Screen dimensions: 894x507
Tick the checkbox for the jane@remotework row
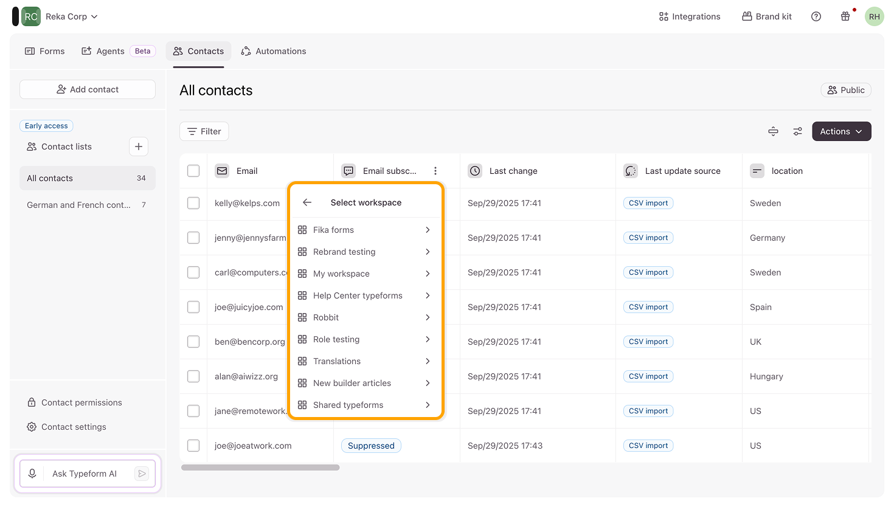pyautogui.click(x=193, y=411)
